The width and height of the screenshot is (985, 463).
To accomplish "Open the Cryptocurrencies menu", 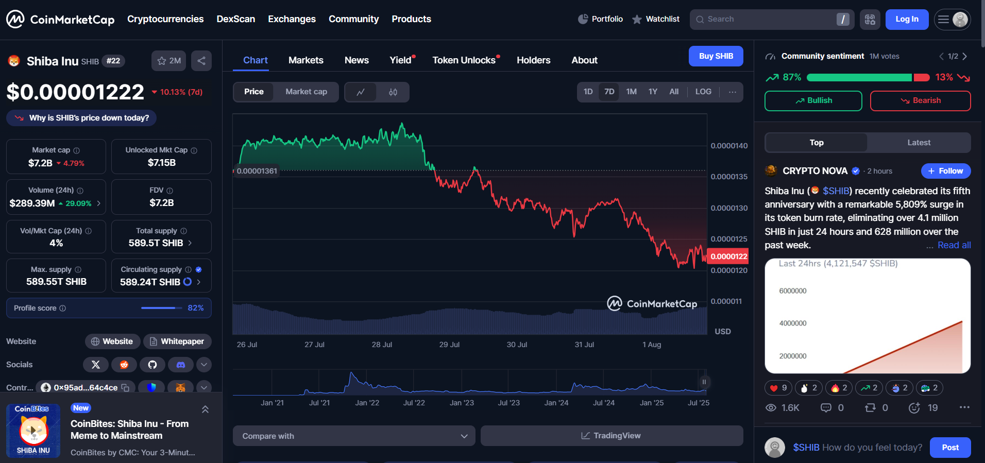I will point(165,19).
